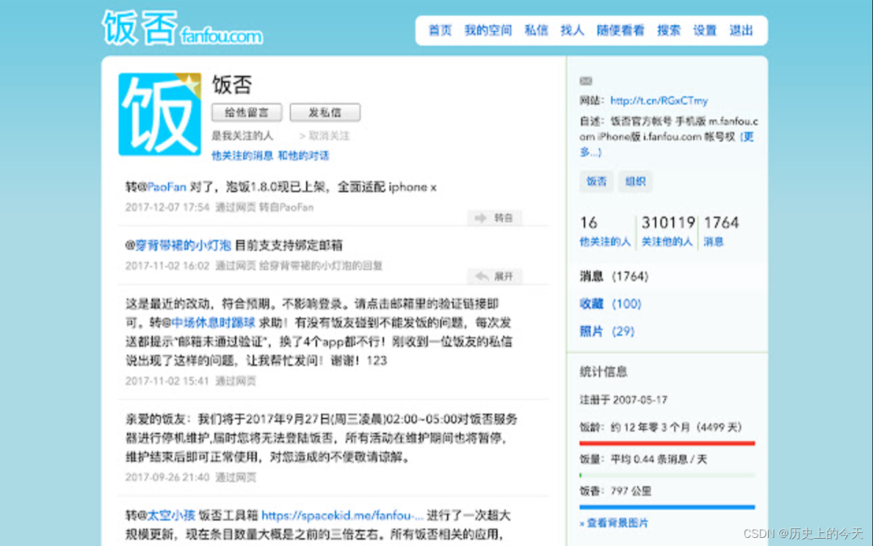This screenshot has width=873, height=546.
Task: Open 他关注的人 count of 16
Action: pyautogui.click(x=605, y=231)
